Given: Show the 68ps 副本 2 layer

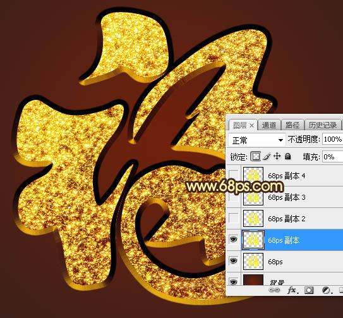Looking at the screenshot, I should [x=234, y=218].
